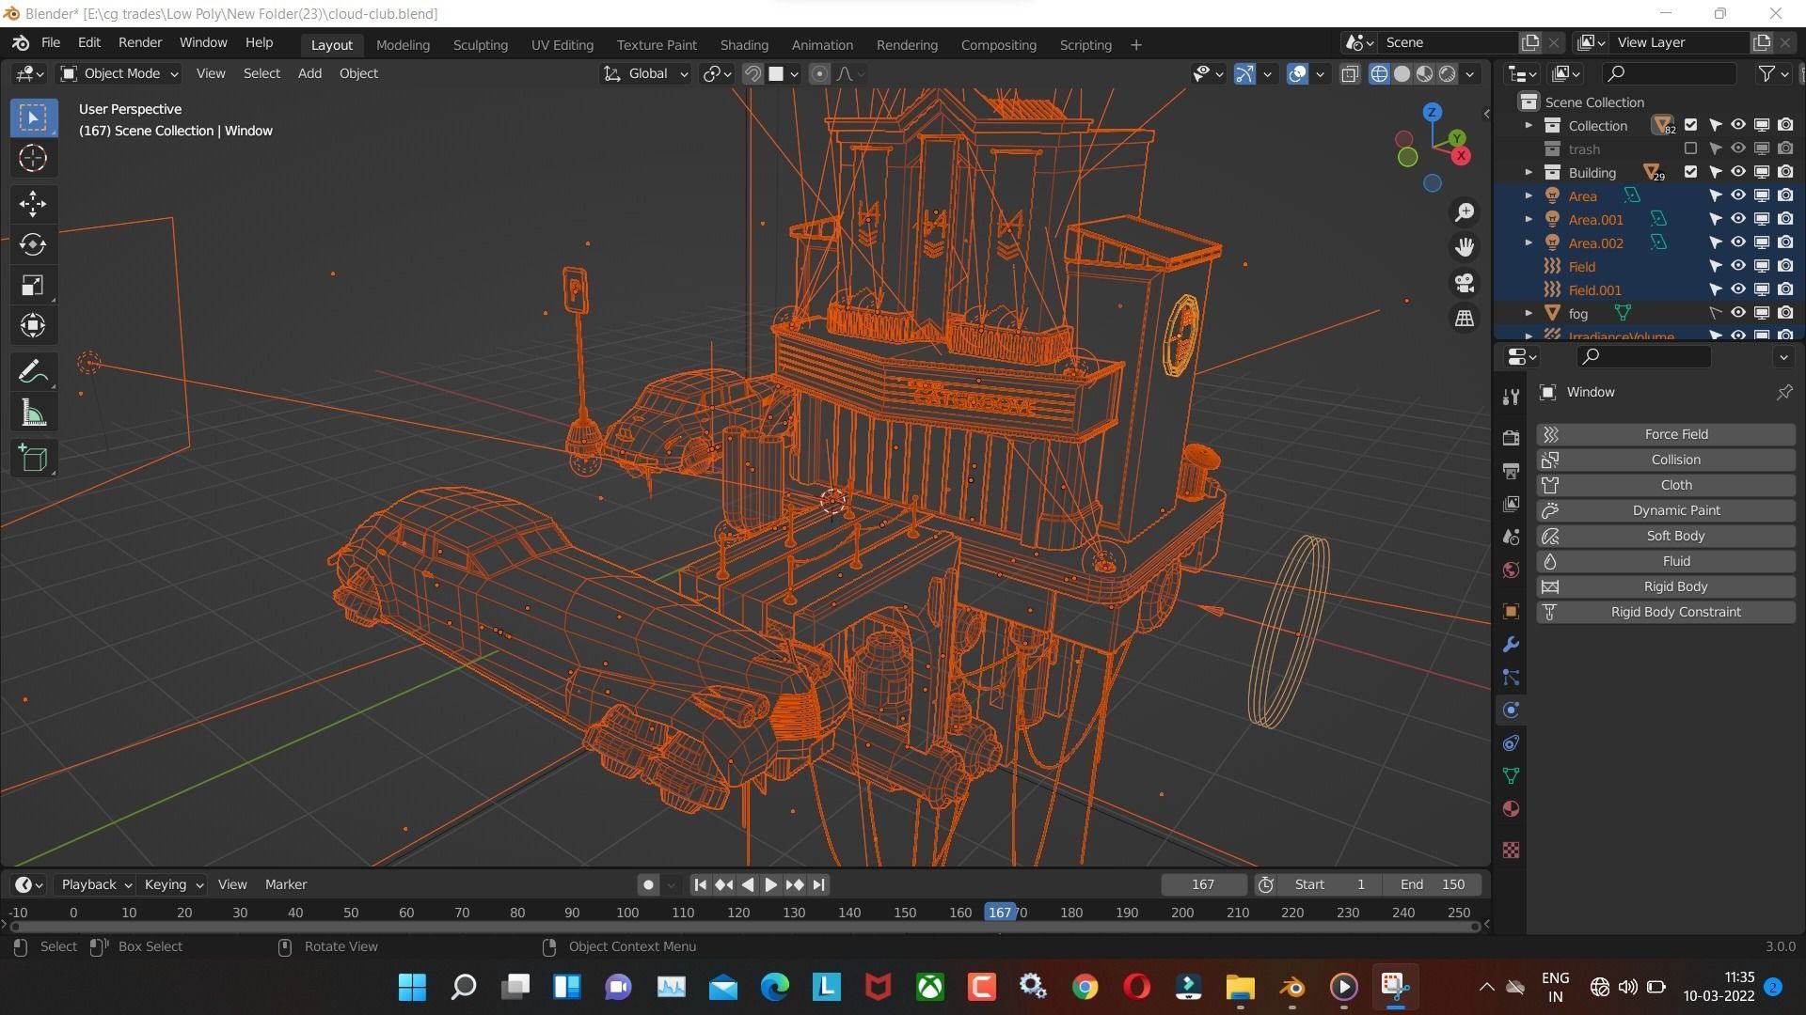Click the pan view hand icon
1806x1015 pixels.
tap(1465, 247)
